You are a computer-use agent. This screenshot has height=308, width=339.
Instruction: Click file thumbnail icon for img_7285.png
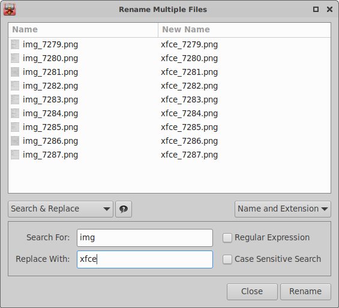[15, 127]
